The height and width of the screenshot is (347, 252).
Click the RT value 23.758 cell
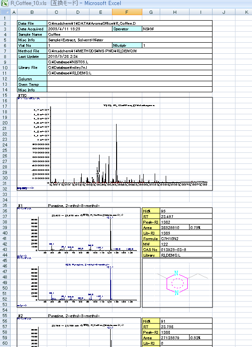coord(186,327)
